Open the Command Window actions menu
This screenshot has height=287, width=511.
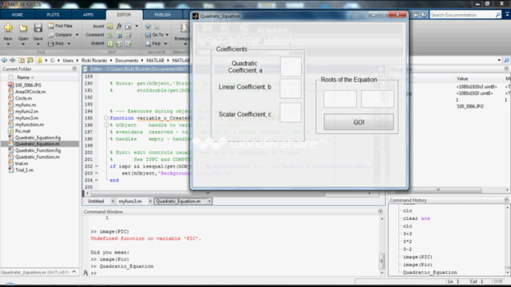click(380, 211)
